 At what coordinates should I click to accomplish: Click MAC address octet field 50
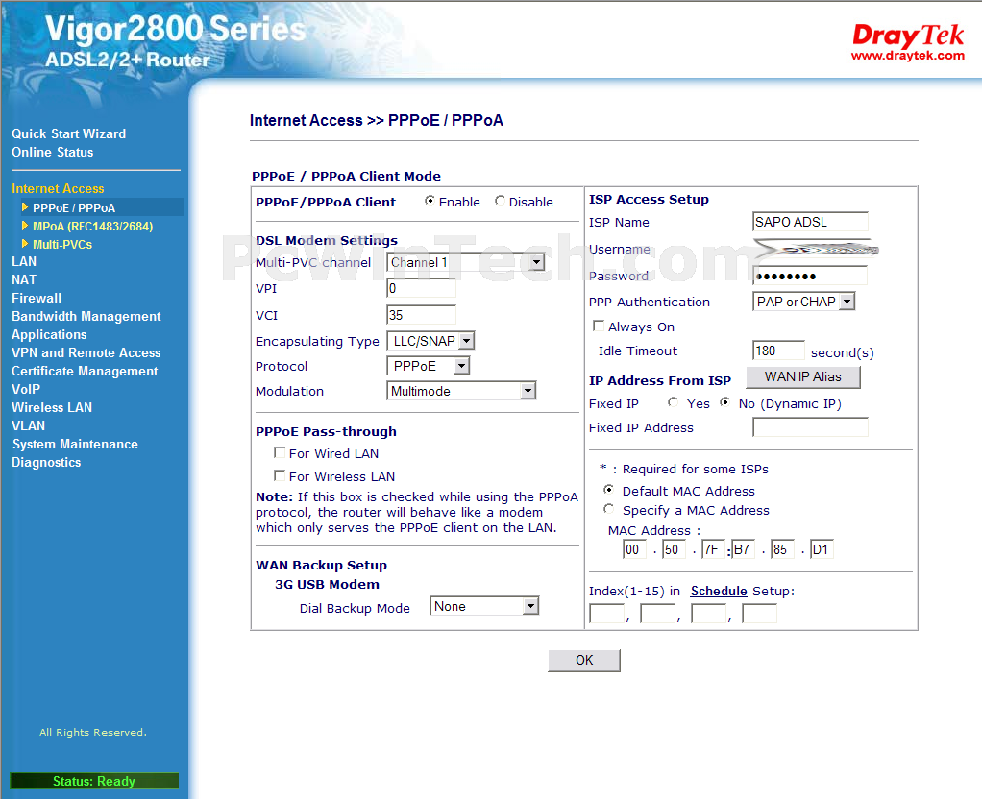[x=674, y=549]
